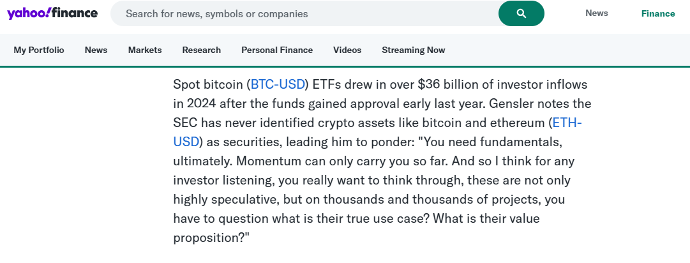Viewport: 690px width, 263px height.
Task: Click the word "SEC" in the paragraph
Action: point(184,123)
